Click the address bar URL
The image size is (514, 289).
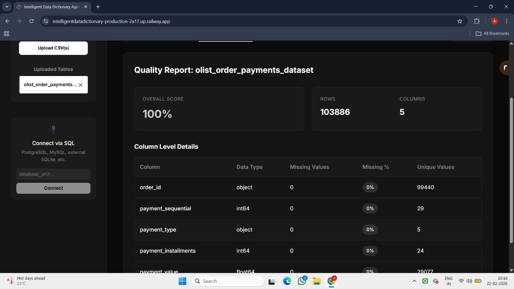click(x=111, y=21)
